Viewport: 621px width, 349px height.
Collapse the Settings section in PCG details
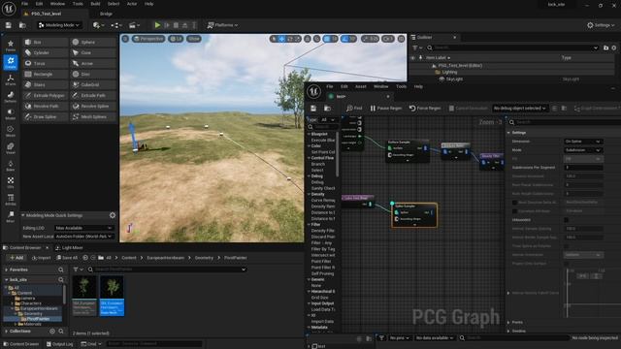(508, 133)
